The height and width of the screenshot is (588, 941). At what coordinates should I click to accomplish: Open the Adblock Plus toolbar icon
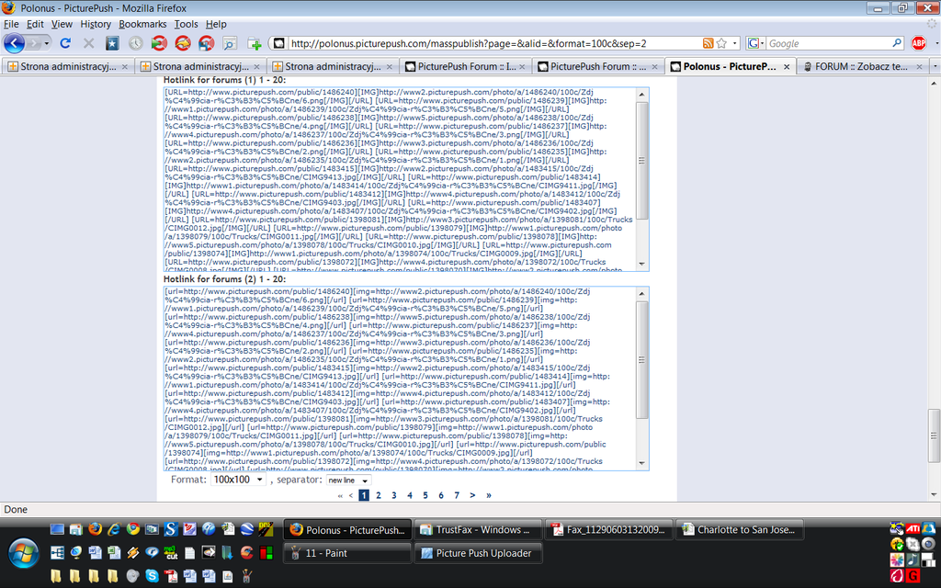click(x=918, y=43)
